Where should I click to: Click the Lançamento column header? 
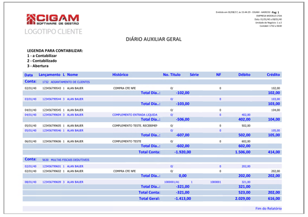(49, 75)
